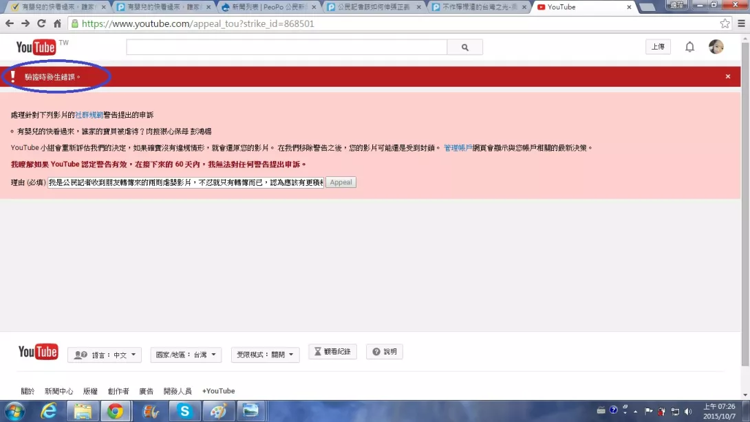
Task: Open Skype from the taskbar
Action: coord(184,411)
